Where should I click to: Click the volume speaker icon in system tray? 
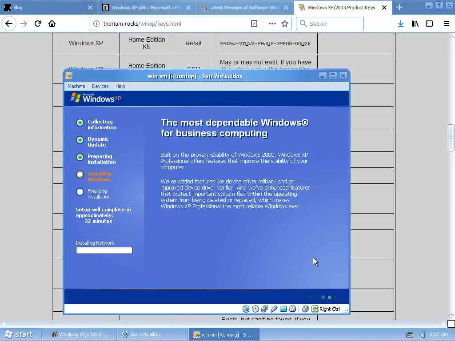pyautogui.click(x=423, y=335)
